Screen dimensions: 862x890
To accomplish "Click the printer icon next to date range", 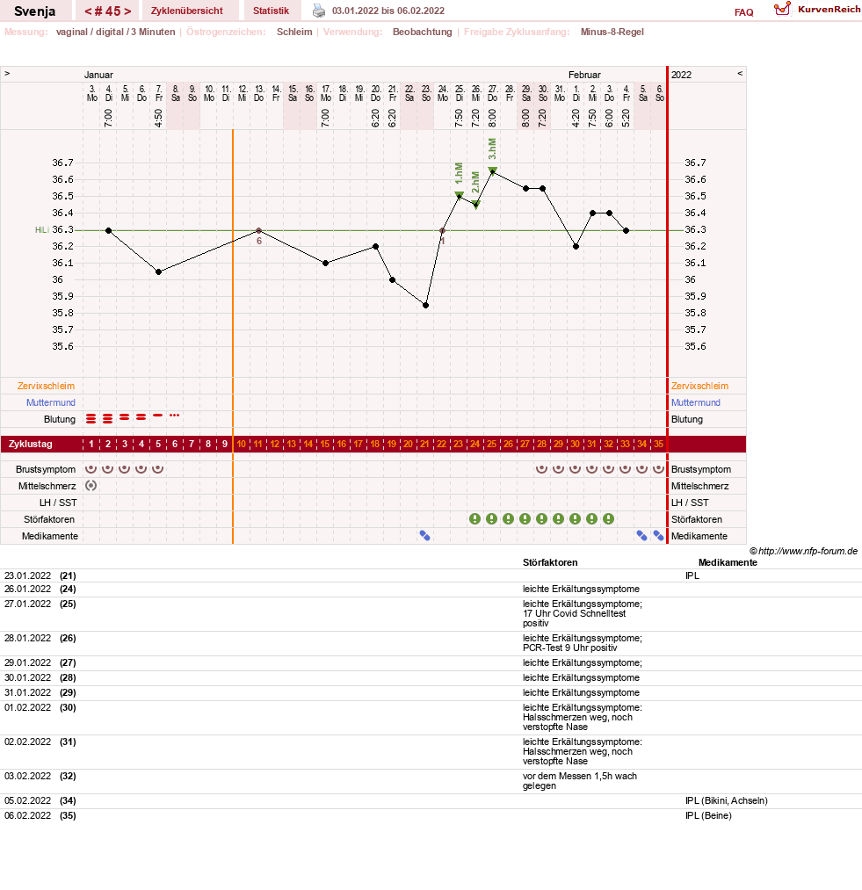I will tap(319, 11).
